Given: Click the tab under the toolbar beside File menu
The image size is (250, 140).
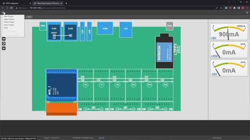Looking at the screenshot, I should (29, 17).
